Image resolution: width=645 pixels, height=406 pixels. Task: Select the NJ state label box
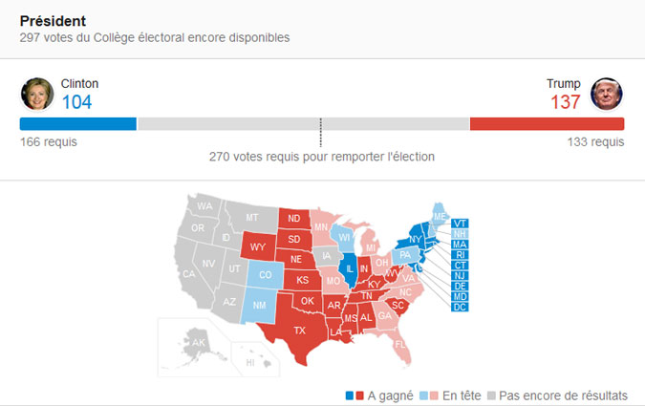pos(460,276)
